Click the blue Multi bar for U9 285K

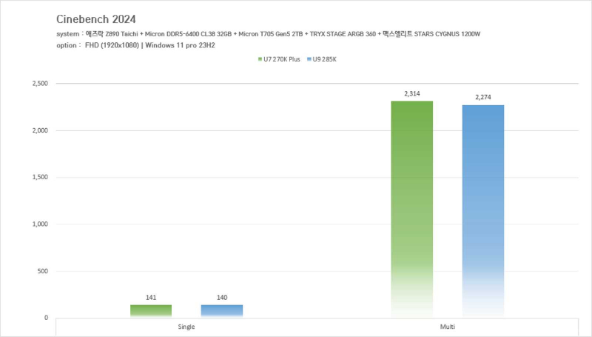(x=483, y=211)
